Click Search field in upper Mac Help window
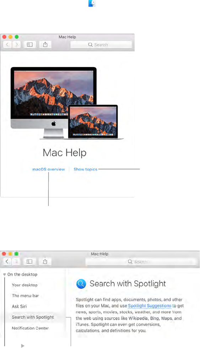The width and height of the screenshot is (200, 348). (101, 45)
